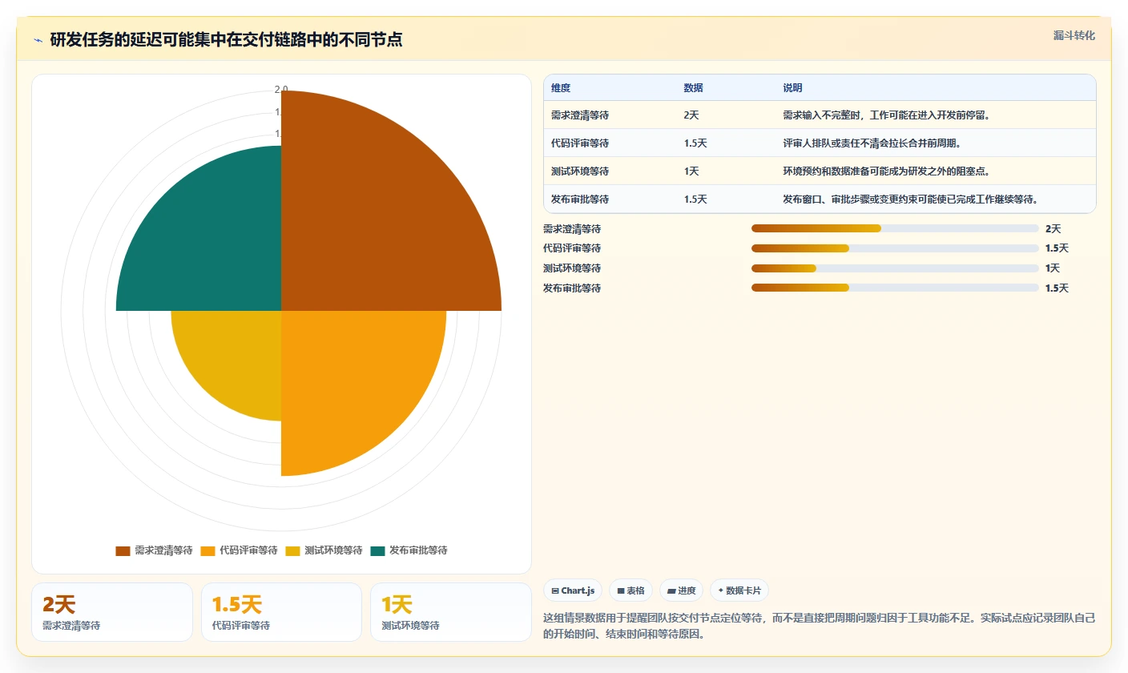Open the 1.5天 代码评审等待 data card
The image size is (1128, 673).
point(281,612)
